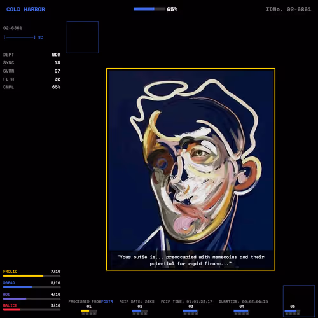Click the PCIF TIME 01:01:33:17 entry
Image resolution: width=318 pixels, height=318 pixels.
pos(186,301)
